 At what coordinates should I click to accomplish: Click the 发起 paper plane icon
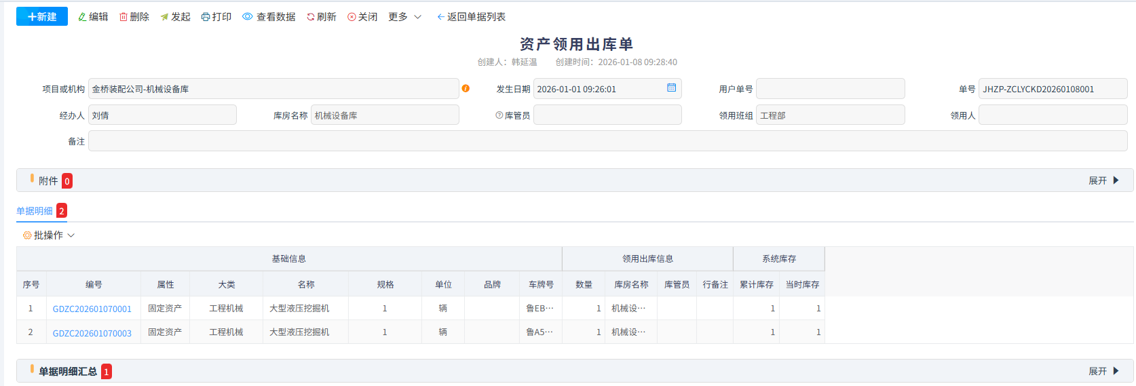(x=164, y=17)
